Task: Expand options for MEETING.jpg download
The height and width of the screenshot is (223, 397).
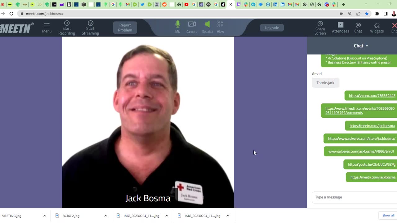Action: tap(44, 216)
